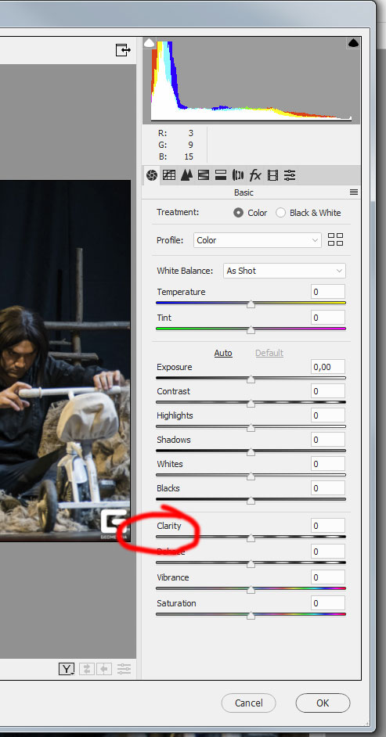Click the Exposure value field
386x737 pixels.
pyautogui.click(x=328, y=367)
